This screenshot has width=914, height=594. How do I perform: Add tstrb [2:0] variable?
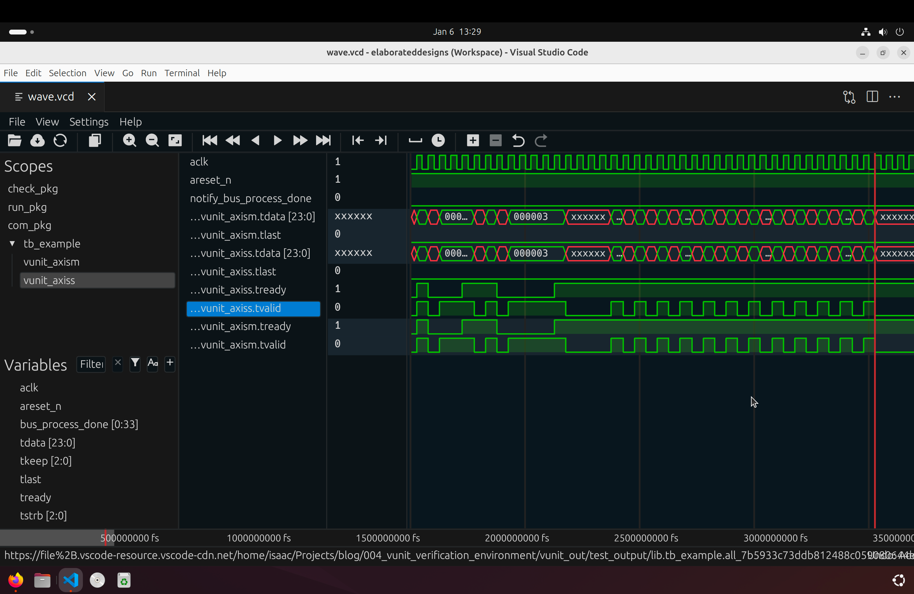pyautogui.click(x=43, y=516)
